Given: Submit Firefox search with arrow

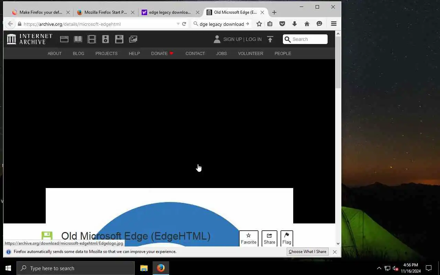Looking at the screenshot, I should click(x=247, y=24).
